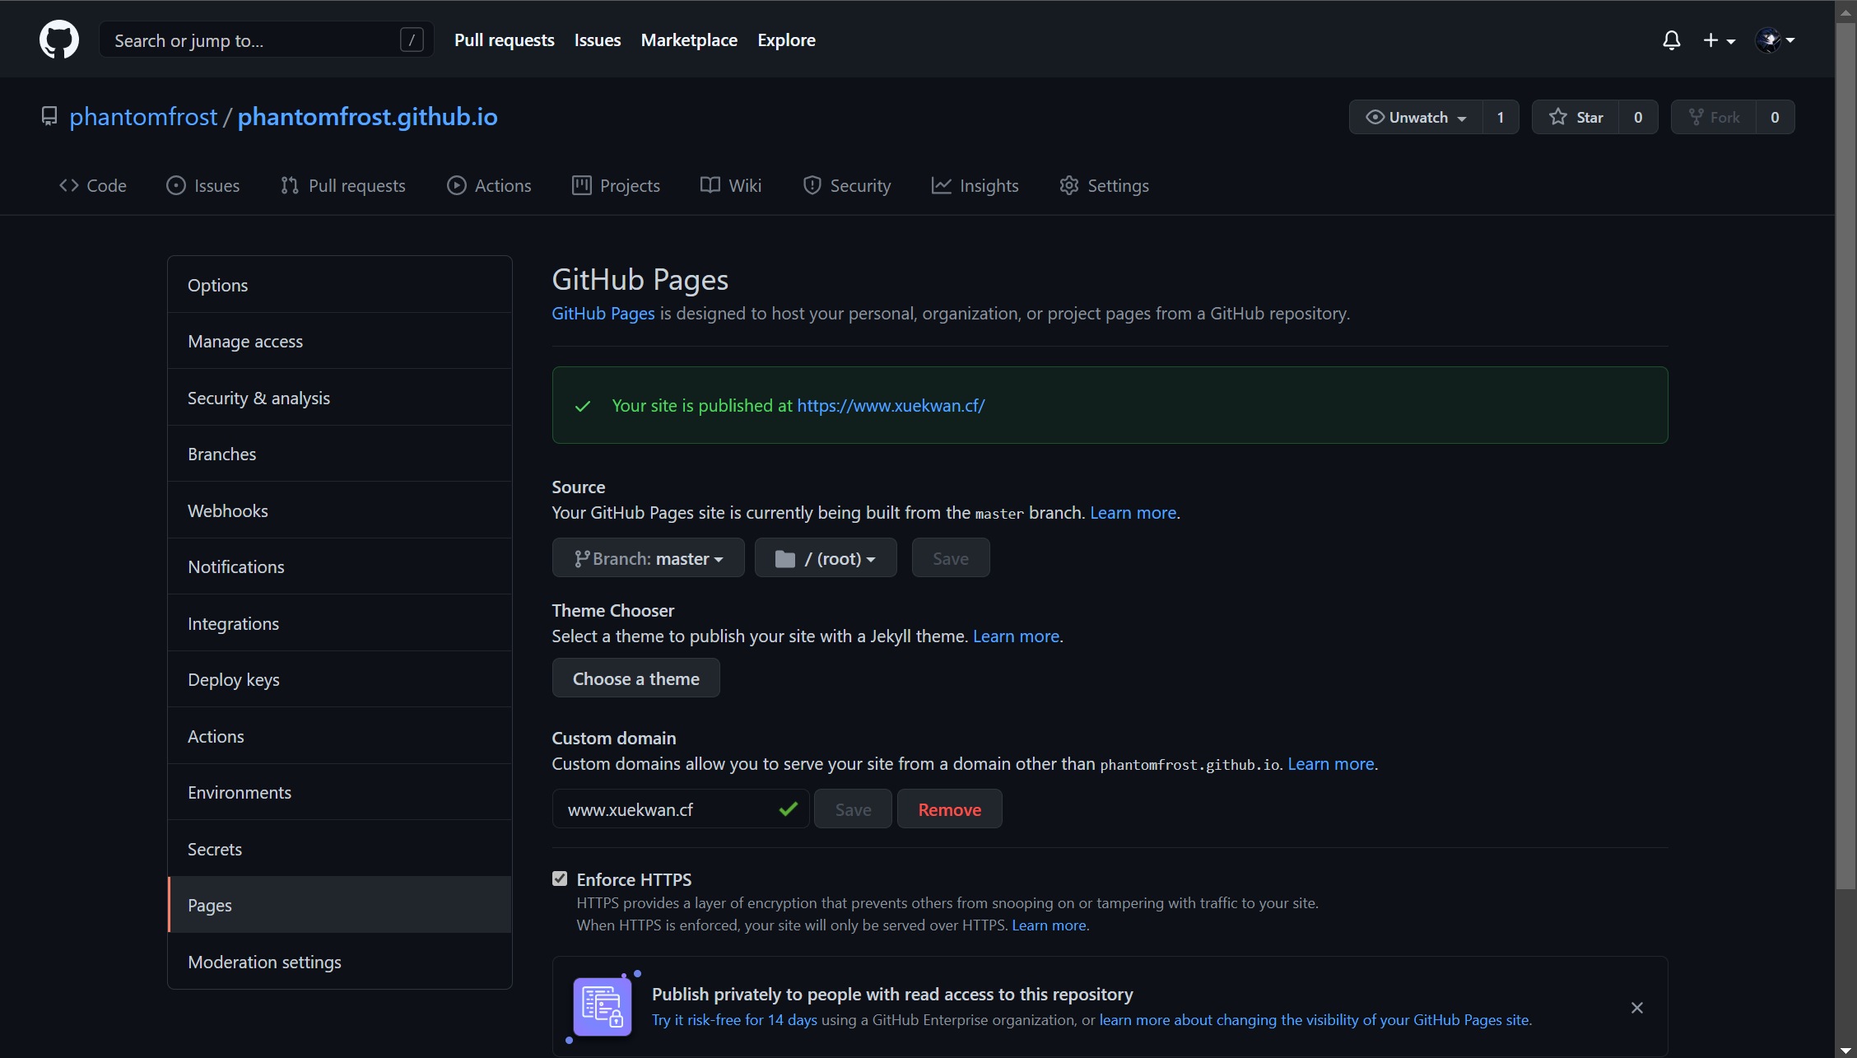The height and width of the screenshot is (1058, 1857).
Task: Open the Settings tab
Action: tap(1105, 185)
